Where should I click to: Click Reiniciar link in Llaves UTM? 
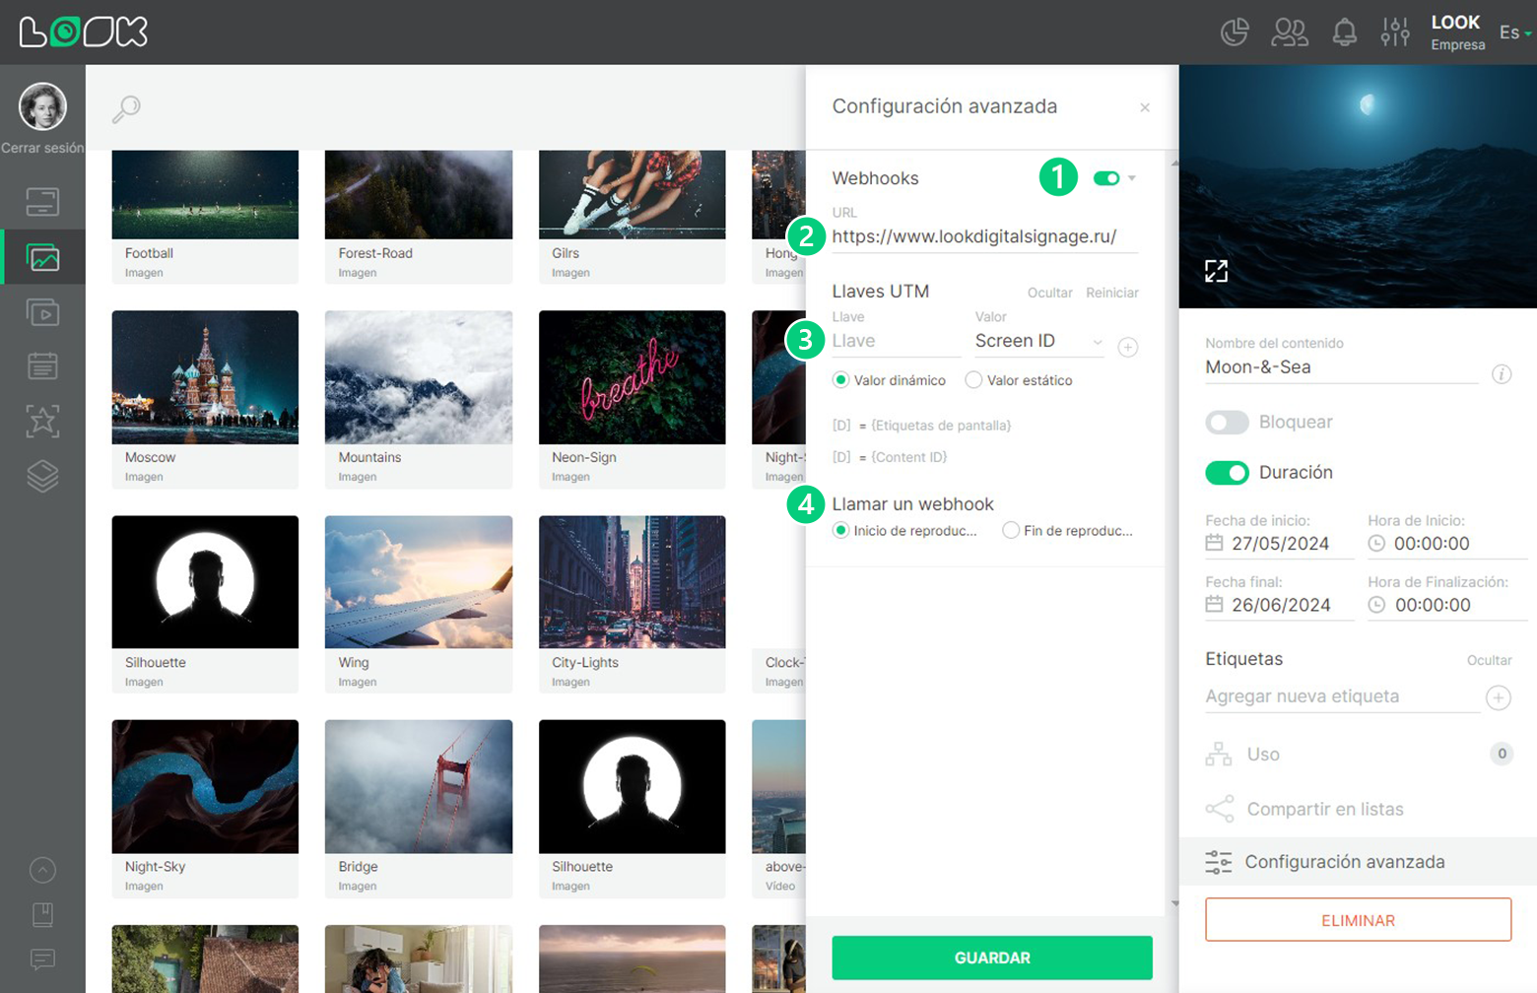[x=1112, y=293]
